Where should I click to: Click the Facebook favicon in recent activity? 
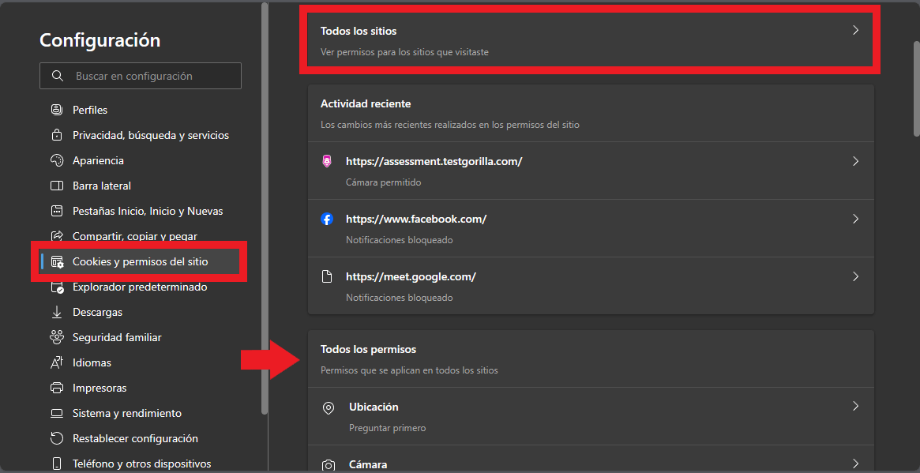(x=327, y=219)
